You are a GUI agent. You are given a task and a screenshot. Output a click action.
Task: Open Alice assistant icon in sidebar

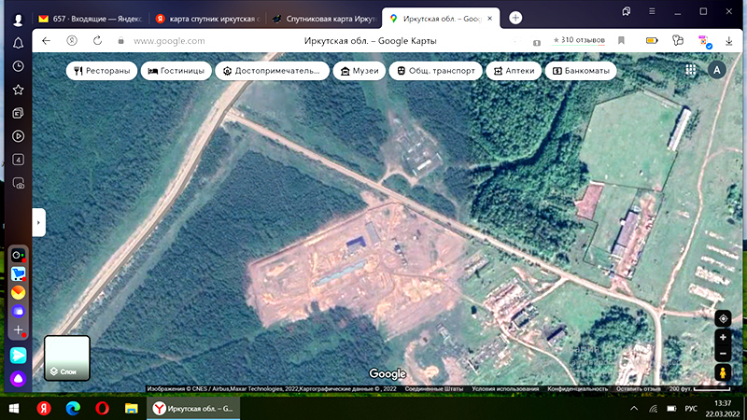(18, 379)
